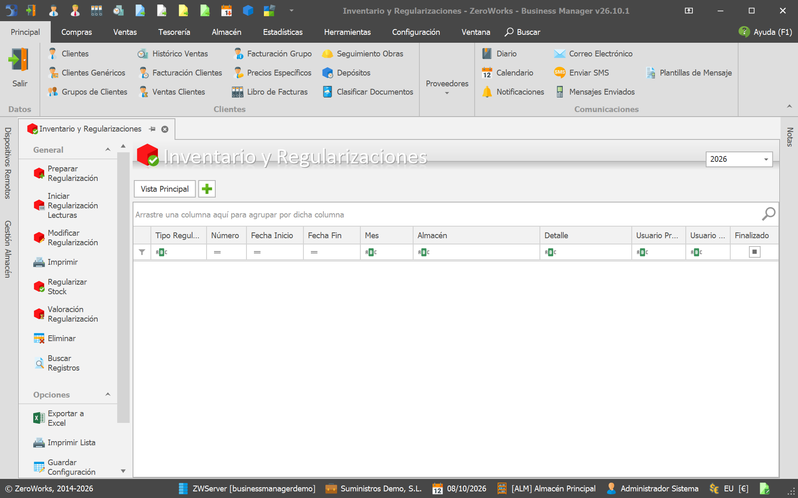
Task: Toggle the Finalizado filter checkbox
Action: coord(754,252)
